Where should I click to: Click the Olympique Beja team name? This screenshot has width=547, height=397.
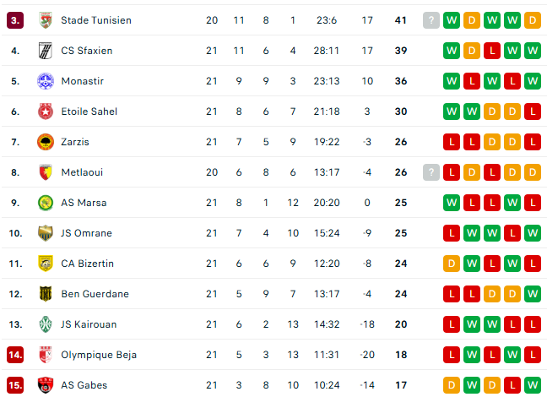pyautogui.click(x=98, y=355)
